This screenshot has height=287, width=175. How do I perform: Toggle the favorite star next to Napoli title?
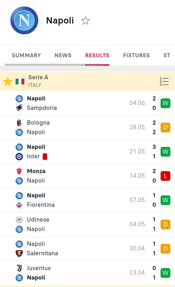85,20
